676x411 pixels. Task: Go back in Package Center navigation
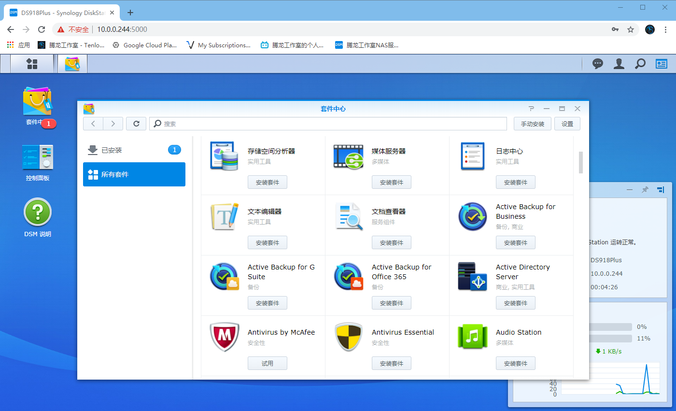click(x=93, y=124)
